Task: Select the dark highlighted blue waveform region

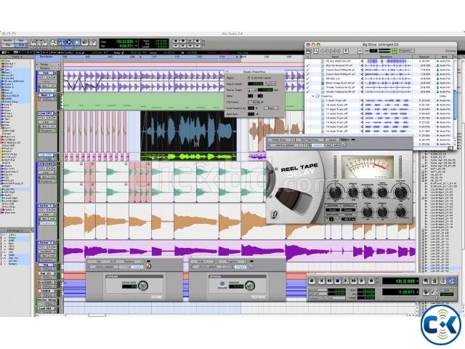Action: click(x=189, y=132)
